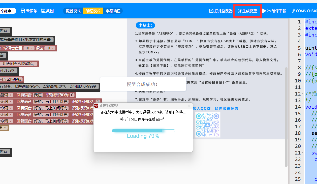Screen dimensions: 317x184
Task: Click the QQ group QR code image
Action: 208,125
